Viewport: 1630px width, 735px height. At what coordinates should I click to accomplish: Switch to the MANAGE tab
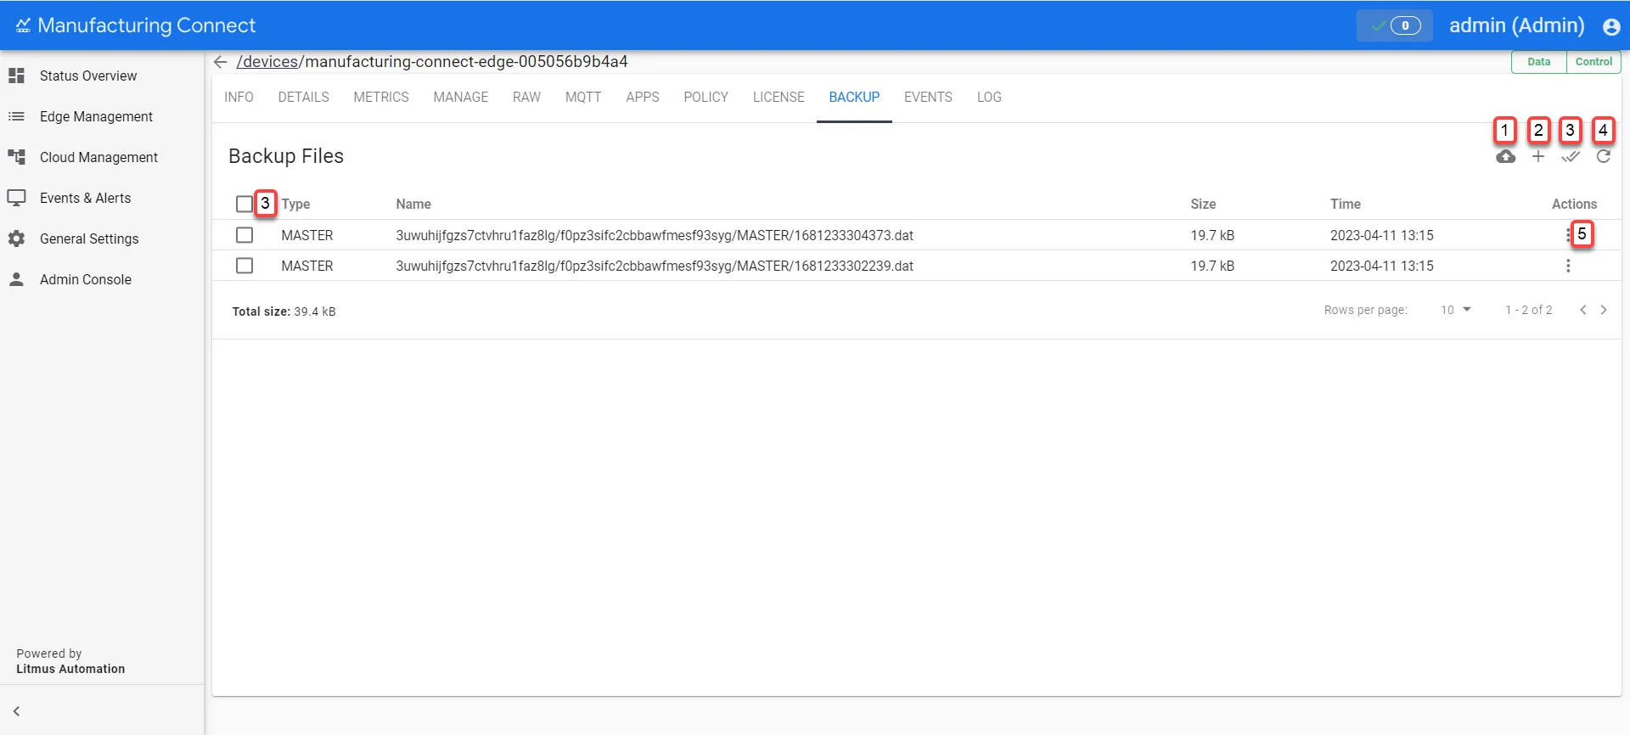461,97
